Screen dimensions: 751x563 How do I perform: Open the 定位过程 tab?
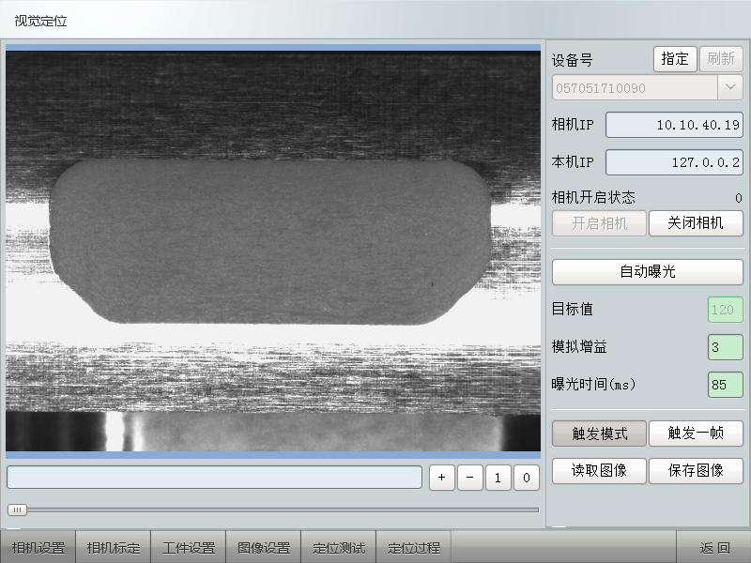coord(413,548)
